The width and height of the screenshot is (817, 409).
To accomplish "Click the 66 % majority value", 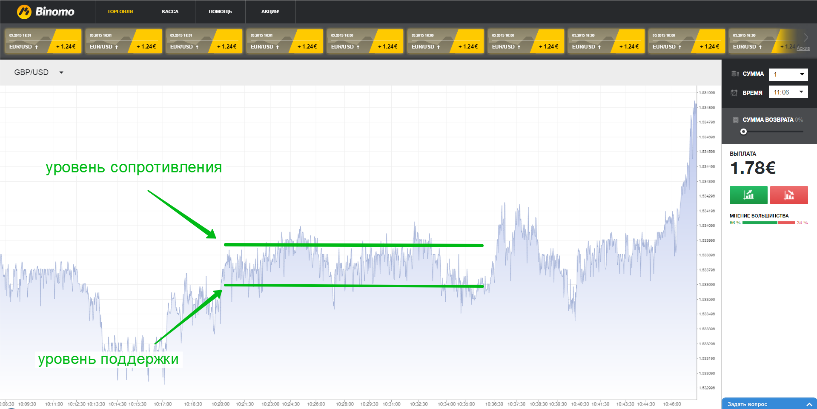I will tap(735, 223).
